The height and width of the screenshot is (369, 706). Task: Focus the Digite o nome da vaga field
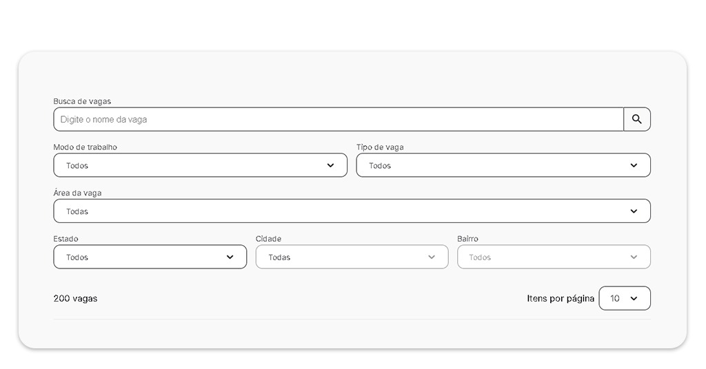click(338, 119)
